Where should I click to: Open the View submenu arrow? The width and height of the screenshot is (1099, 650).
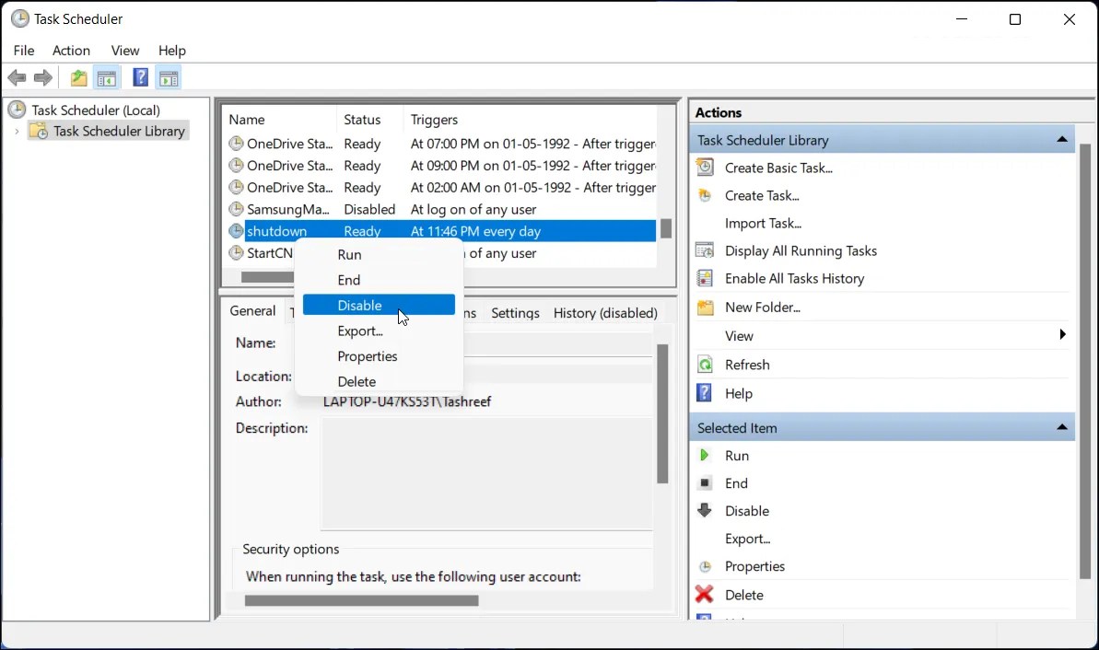(x=1061, y=335)
